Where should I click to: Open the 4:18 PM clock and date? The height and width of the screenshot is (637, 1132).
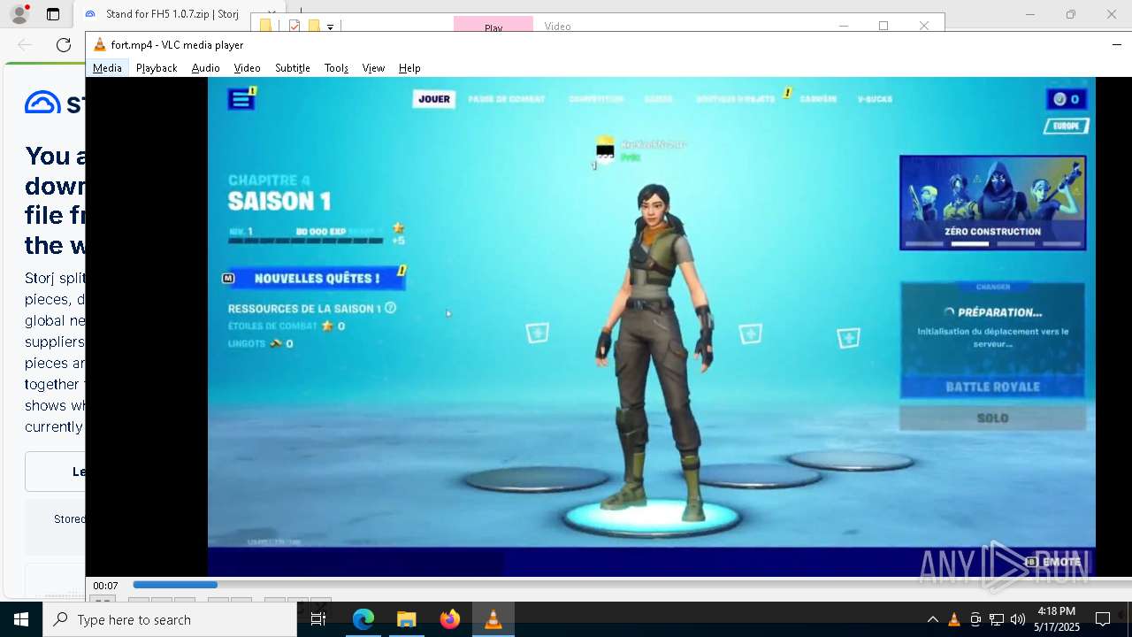coord(1057,619)
